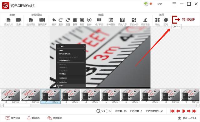The height and width of the screenshot is (122, 200).
Task: Click the zoom magnifier icon
Action: coord(98,111)
